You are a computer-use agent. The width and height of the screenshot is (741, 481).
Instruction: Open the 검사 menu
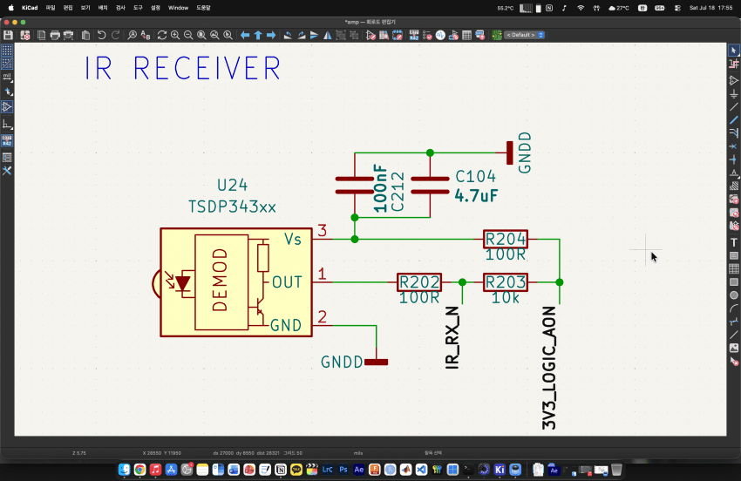coord(120,8)
